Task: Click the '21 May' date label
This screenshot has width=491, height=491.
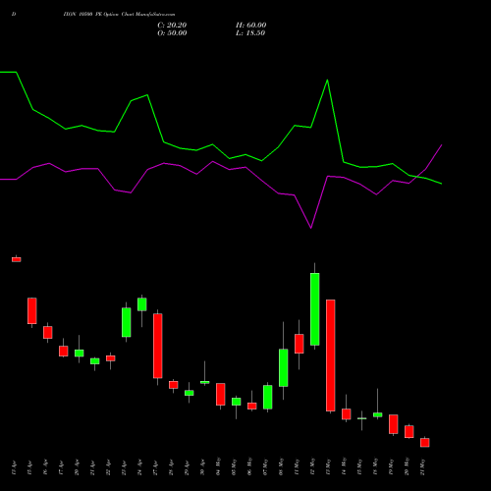Action: pos(422,466)
